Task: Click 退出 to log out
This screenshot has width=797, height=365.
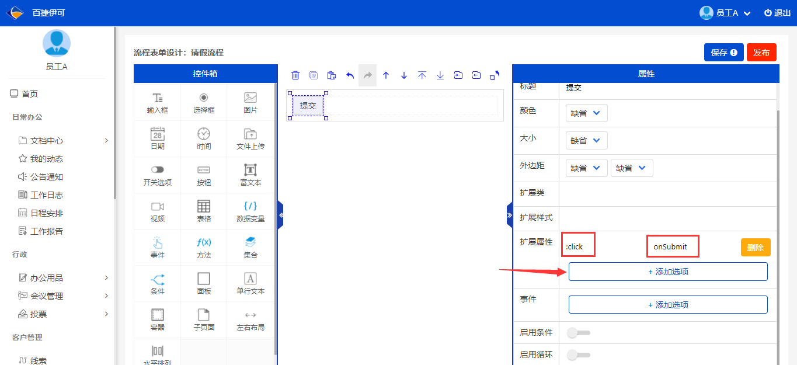Action: click(777, 13)
